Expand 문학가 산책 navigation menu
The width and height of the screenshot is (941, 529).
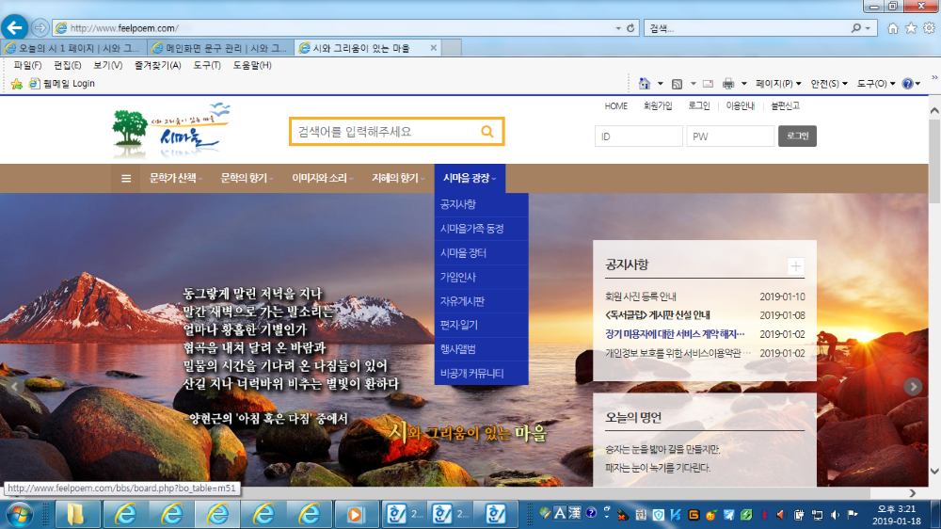pos(175,178)
